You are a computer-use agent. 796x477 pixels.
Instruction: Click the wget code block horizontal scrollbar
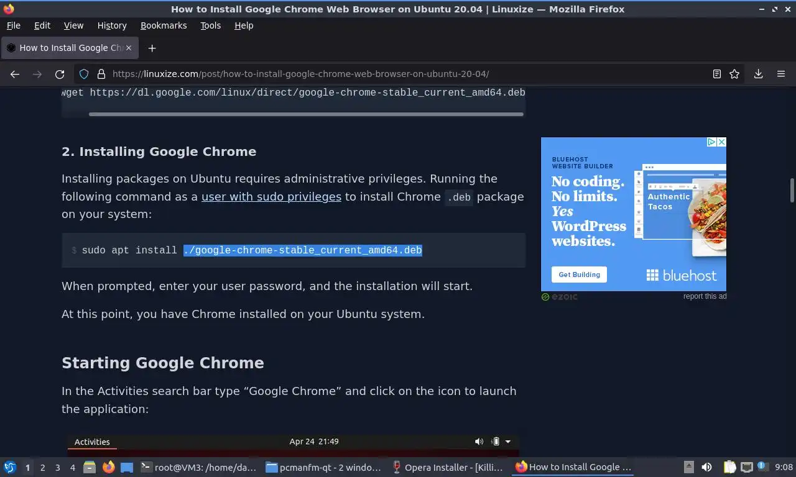tap(306, 114)
